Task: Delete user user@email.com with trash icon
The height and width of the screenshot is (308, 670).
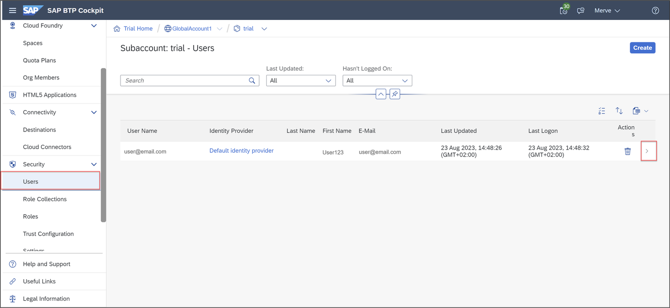Action: coord(628,151)
